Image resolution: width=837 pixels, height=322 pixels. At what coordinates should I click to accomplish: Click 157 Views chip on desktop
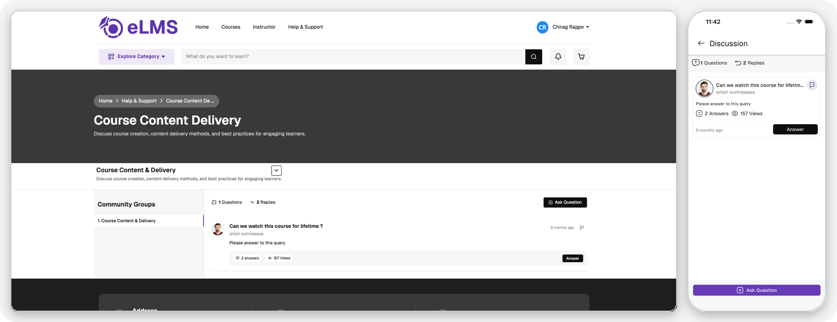coord(279,258)
